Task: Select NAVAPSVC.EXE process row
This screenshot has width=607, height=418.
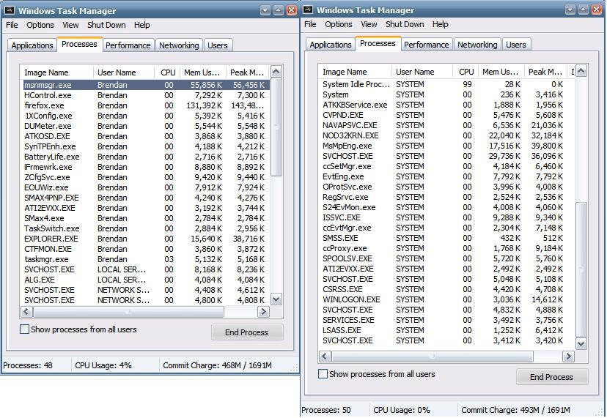Action: point(447,125)
